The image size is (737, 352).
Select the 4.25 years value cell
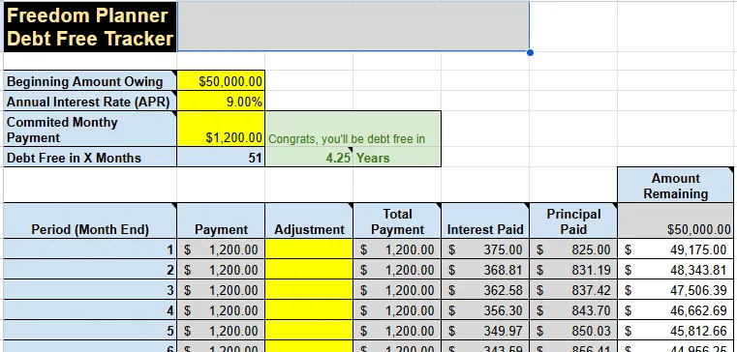pyautogui.click(x=309, y=157)
